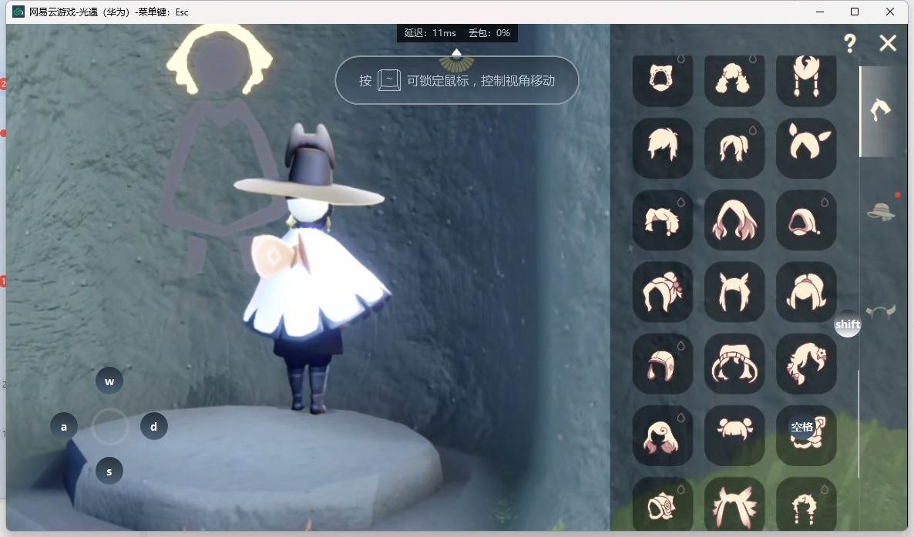
Task: Tap the D virtual key
Action: pos(154,426)
